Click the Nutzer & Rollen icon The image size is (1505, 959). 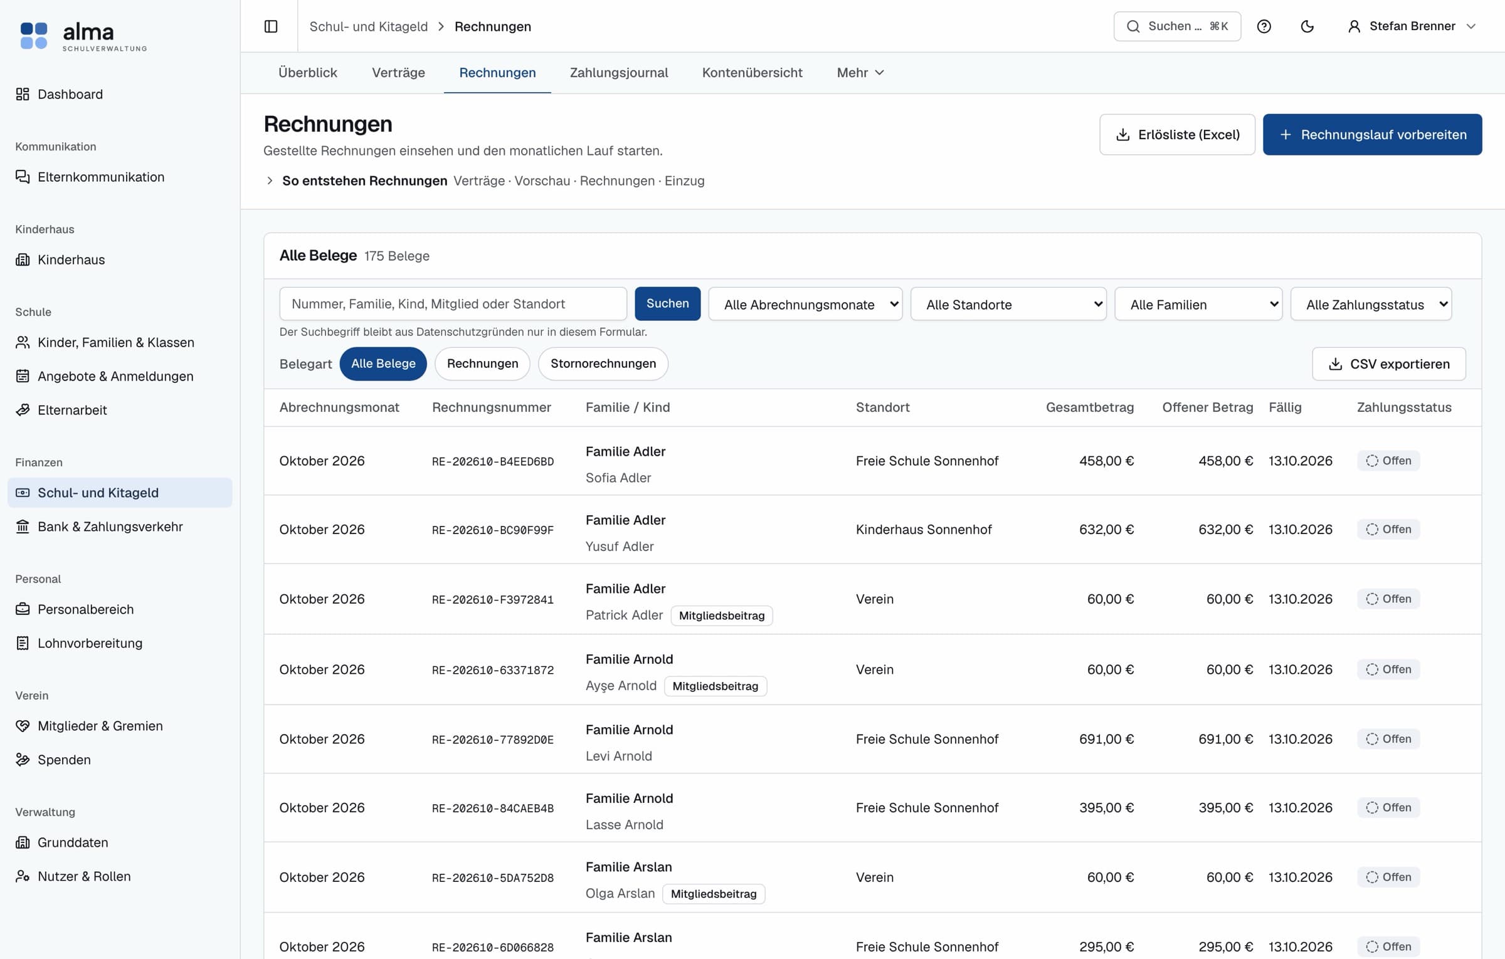(x=23, y=876)
